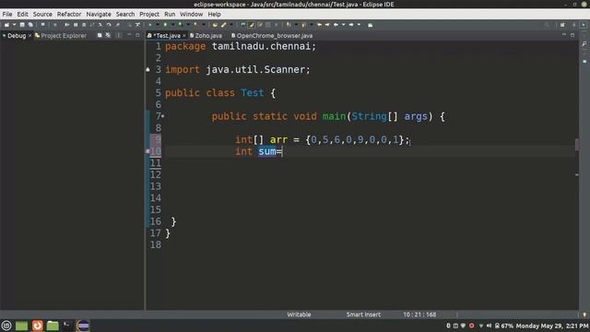Image resolution: width=590 pixels, height=332 pixels.
Task: Open the Run menu
Action: pyautogui.click(x=170, y=15)
